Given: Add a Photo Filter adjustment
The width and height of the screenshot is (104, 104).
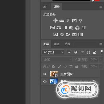Looking at the screenshot, I should (71, 27).
